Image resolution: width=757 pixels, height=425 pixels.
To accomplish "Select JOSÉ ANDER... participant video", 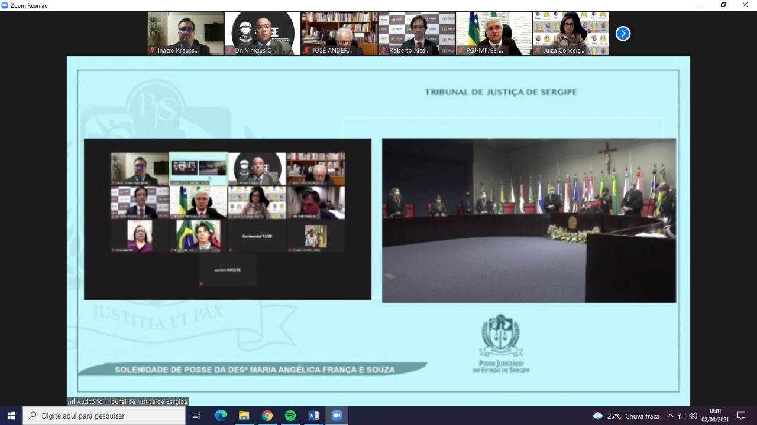I will click(339, 34).
